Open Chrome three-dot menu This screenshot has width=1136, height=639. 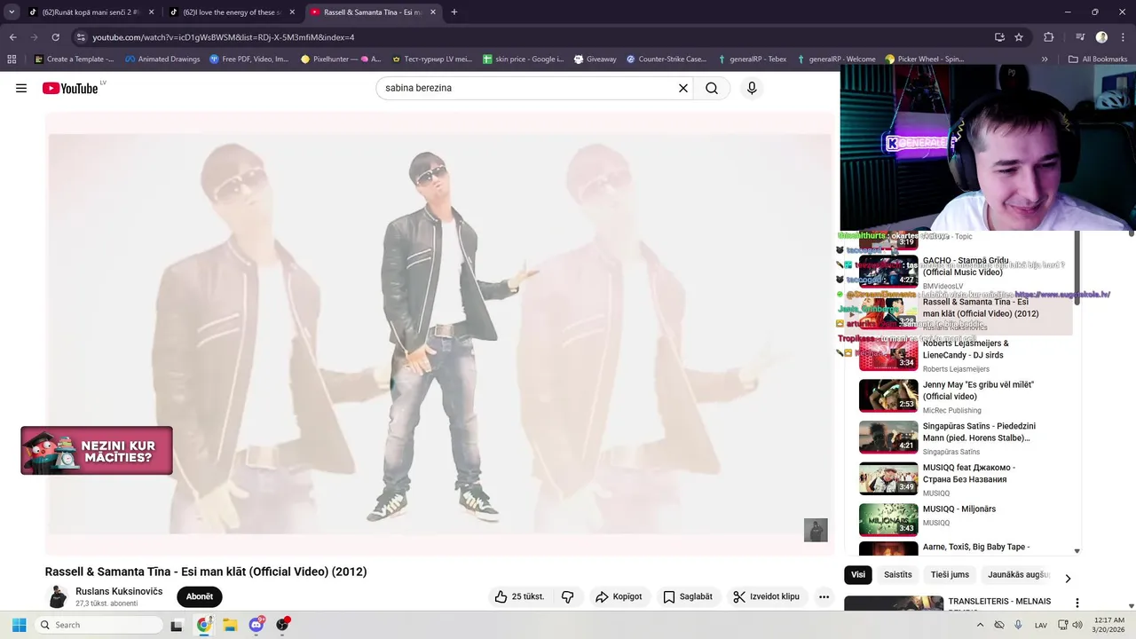[x=1123, y=37]
